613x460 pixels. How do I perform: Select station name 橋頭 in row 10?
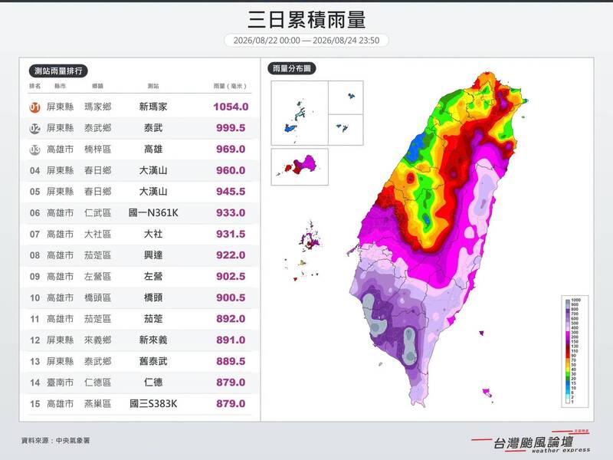[x=152, y=297]
